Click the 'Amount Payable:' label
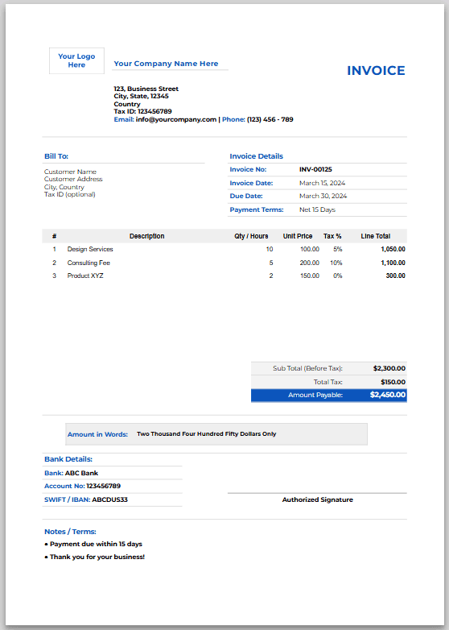 pos(315,396)
